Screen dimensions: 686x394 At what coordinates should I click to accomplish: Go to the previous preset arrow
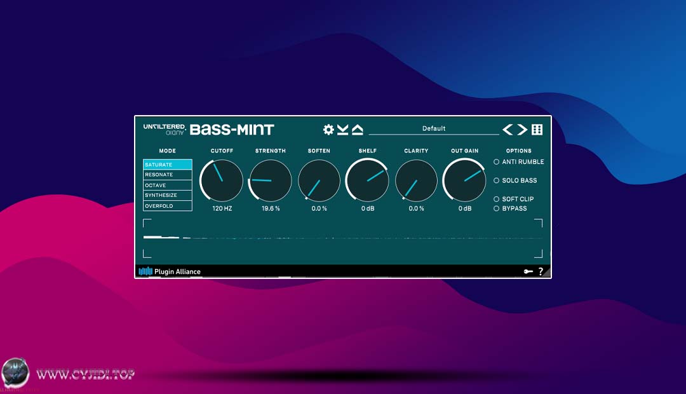point(508,129)
